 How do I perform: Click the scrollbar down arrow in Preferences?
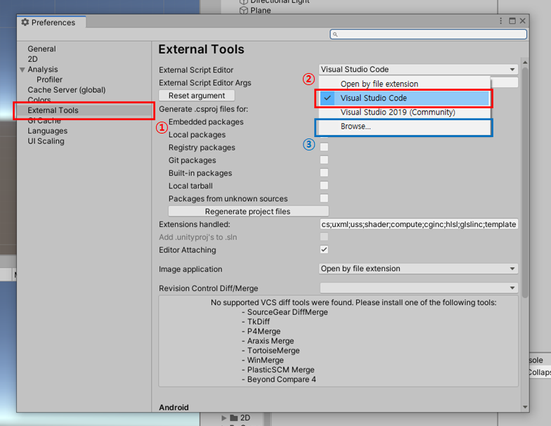click(525, 407)
